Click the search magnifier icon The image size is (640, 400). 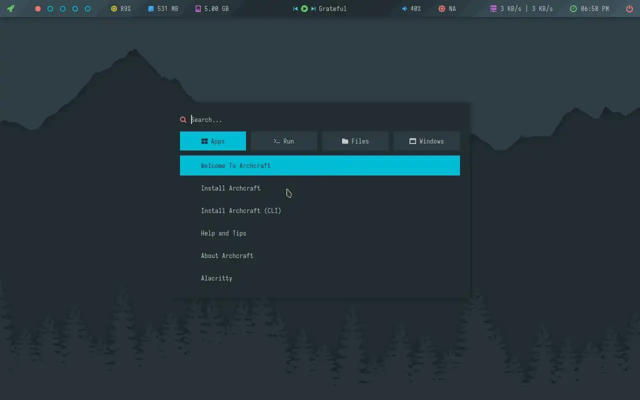183,119
